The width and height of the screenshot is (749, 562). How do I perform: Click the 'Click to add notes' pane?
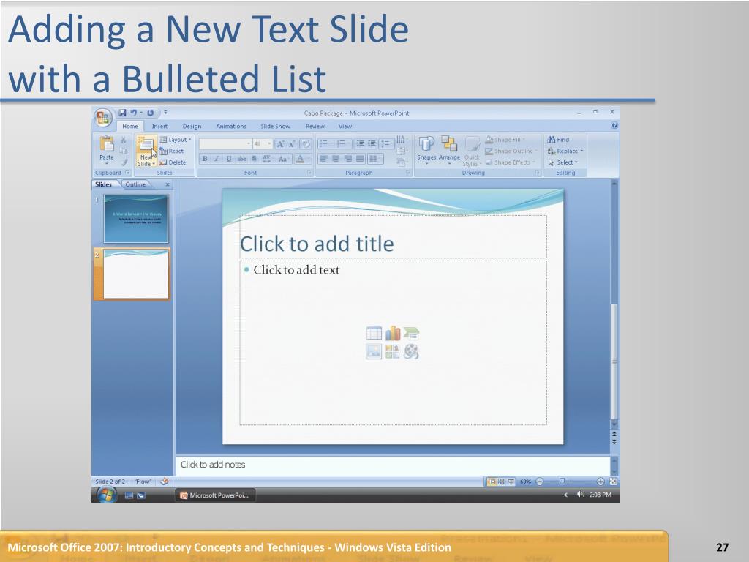point(393,465)
